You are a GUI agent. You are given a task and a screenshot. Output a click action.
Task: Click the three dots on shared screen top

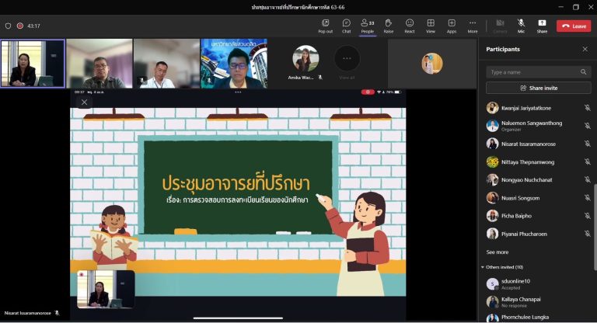238,92
